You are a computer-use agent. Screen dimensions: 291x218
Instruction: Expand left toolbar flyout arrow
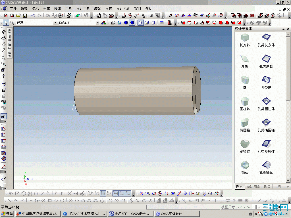tap(5, 121)
